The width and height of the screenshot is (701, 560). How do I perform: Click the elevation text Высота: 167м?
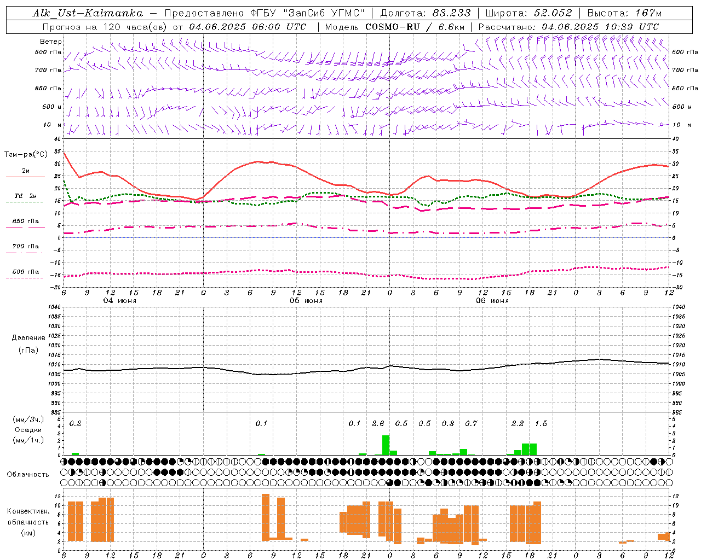pyautogui.click(x=624, y=14)
